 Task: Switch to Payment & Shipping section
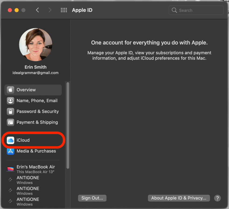(37, 122)
